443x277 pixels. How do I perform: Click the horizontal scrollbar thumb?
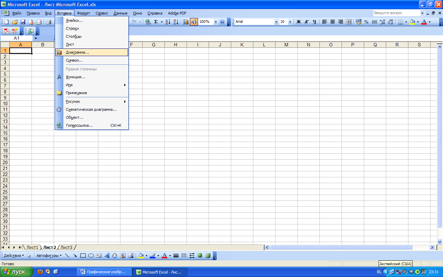click(x=341, y=247)
